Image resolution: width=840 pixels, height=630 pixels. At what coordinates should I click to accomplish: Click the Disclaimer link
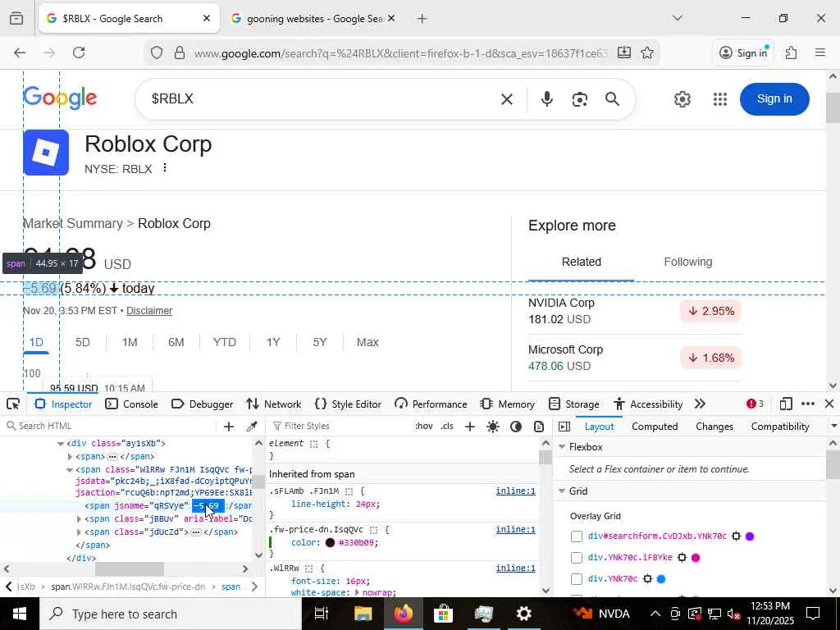(149, 311)
